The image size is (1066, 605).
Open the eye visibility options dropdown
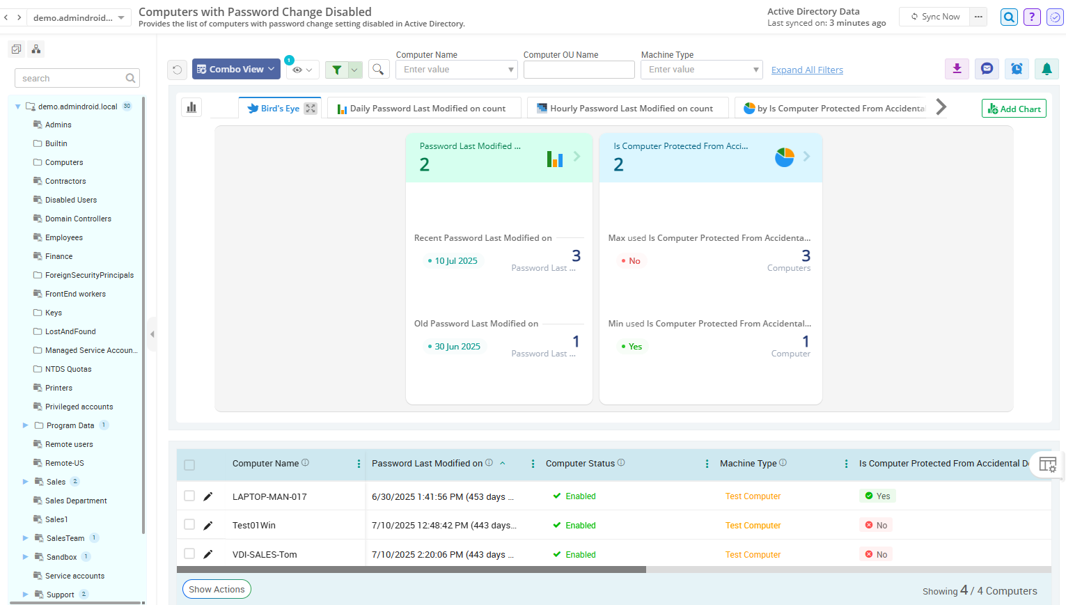tap(302, 70)
